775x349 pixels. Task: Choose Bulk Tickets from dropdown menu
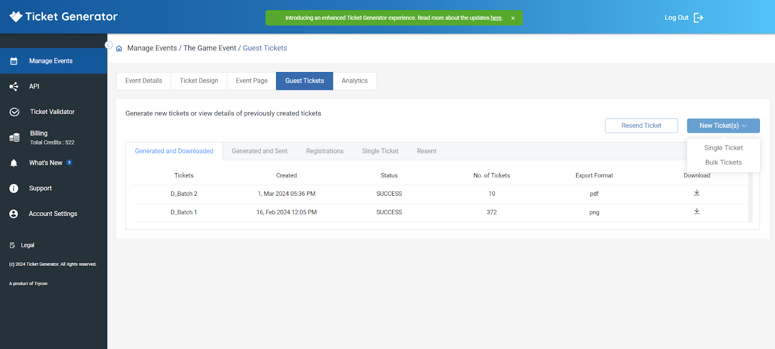723,162
